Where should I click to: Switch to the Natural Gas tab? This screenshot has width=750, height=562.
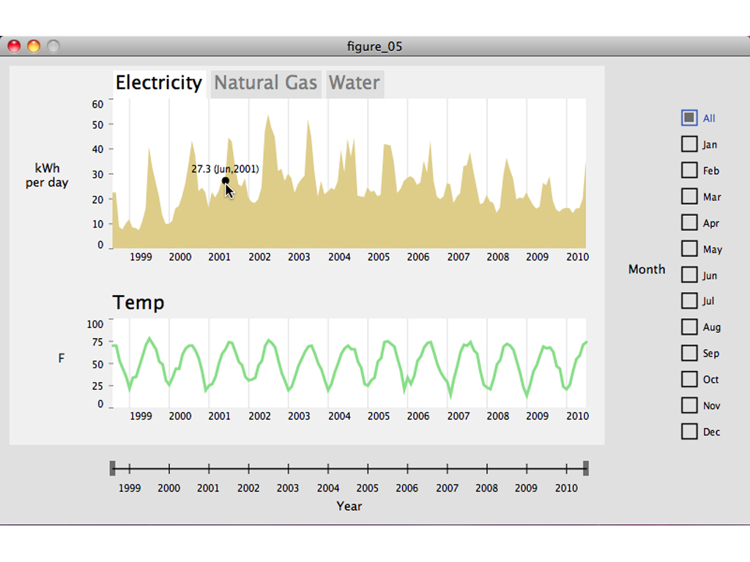[265, 83]
